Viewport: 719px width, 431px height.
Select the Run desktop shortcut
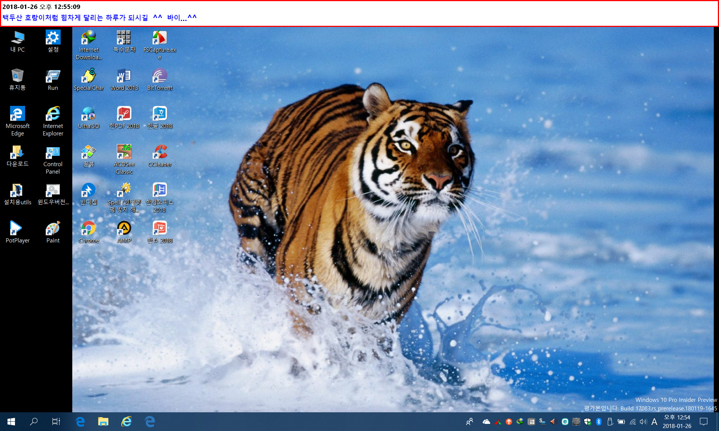(x=53, y=80)
